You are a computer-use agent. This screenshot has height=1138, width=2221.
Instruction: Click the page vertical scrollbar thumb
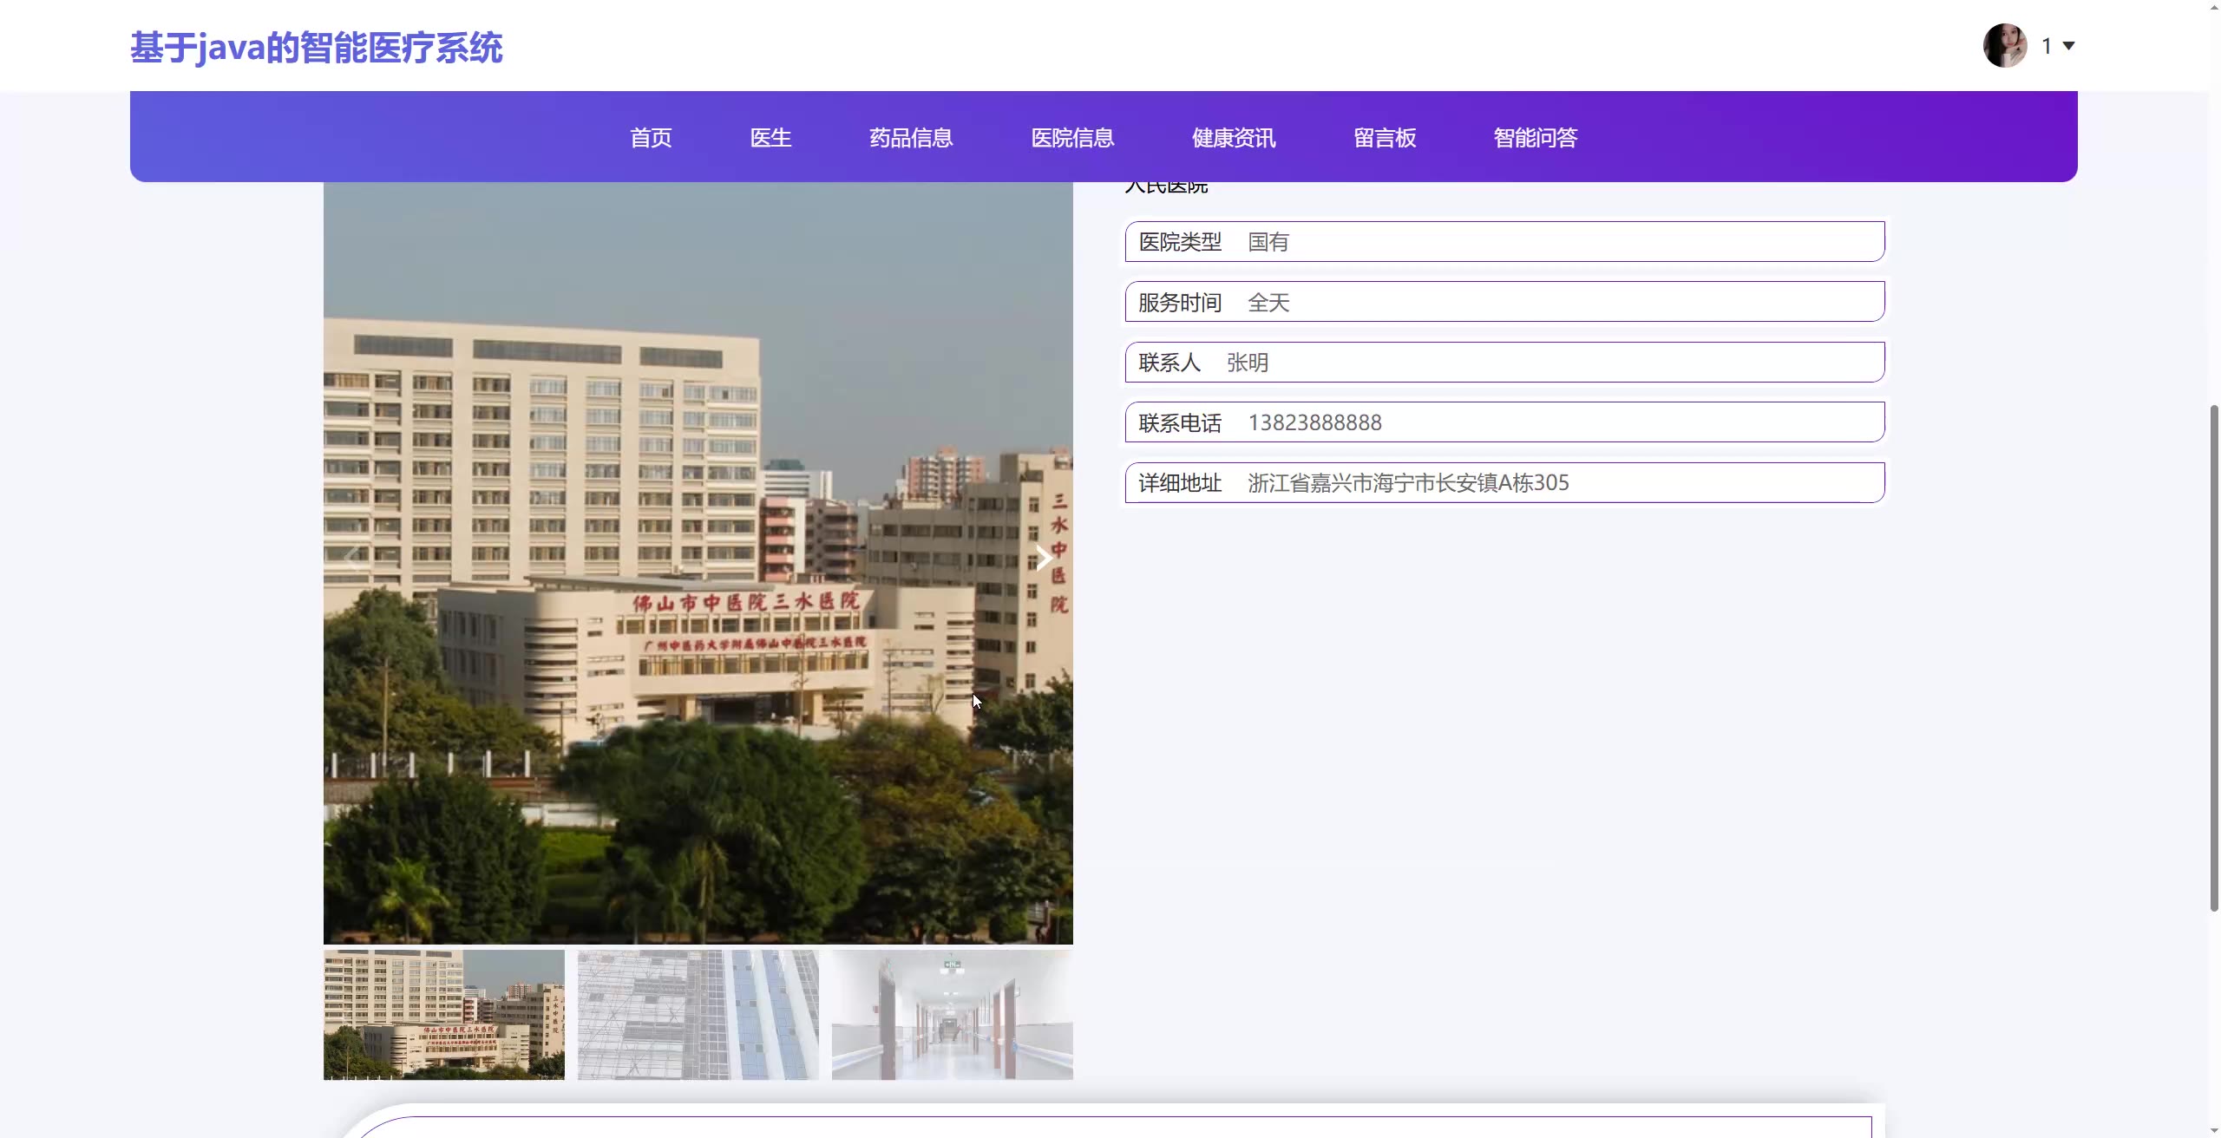point(2213,657)
